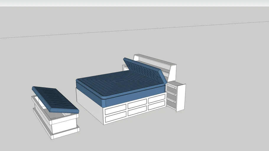
Task: Select the nightstand's white side panel right of bed
Action: 181,98
